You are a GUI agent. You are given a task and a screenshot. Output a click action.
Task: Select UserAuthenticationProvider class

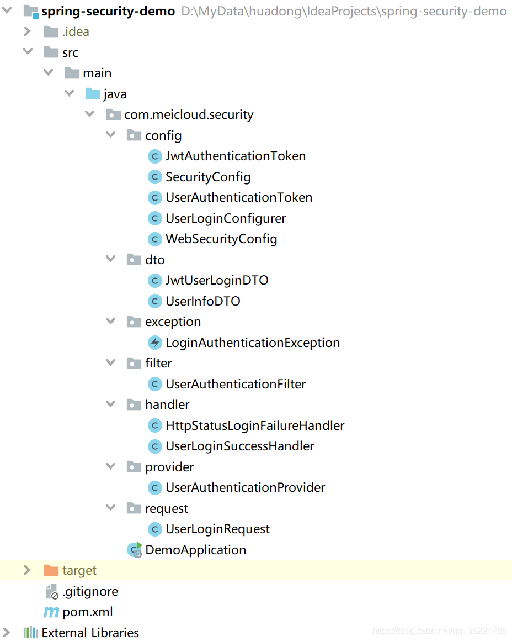tap(246, 487)
